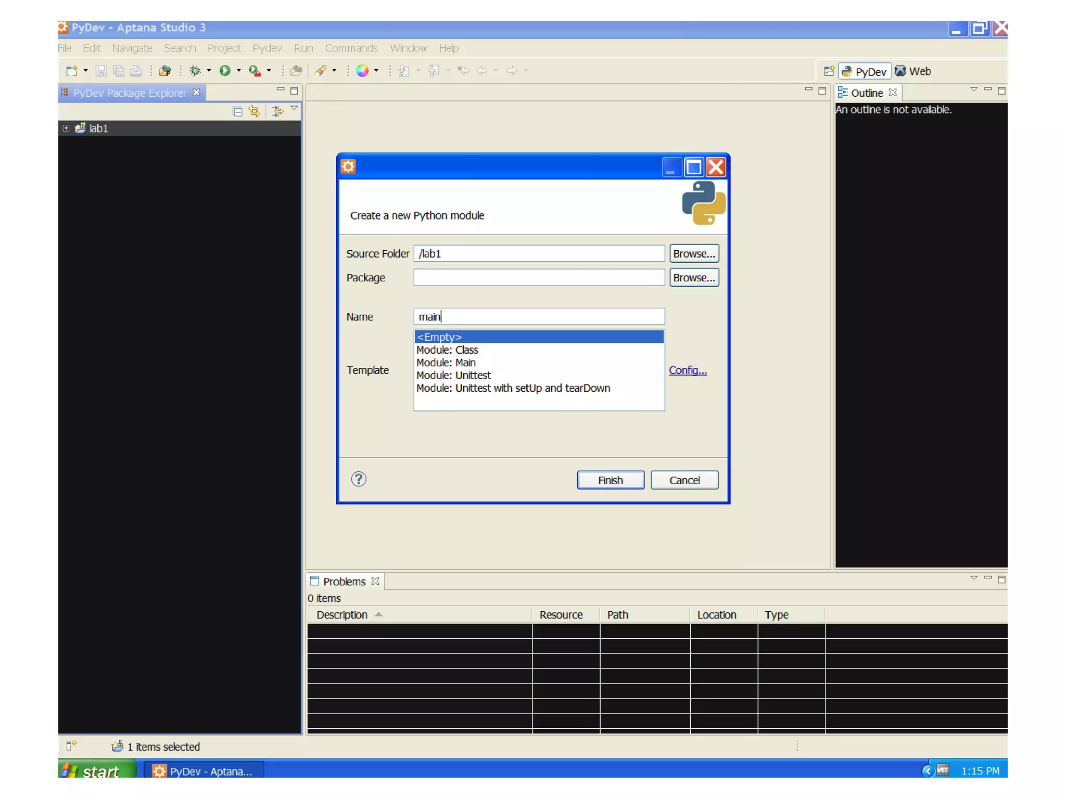Click the VMware tray icon

pos(943,770)
